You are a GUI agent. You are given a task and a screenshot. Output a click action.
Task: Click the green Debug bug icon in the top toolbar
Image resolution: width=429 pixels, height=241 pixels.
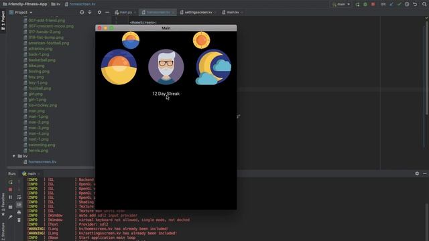365,5
